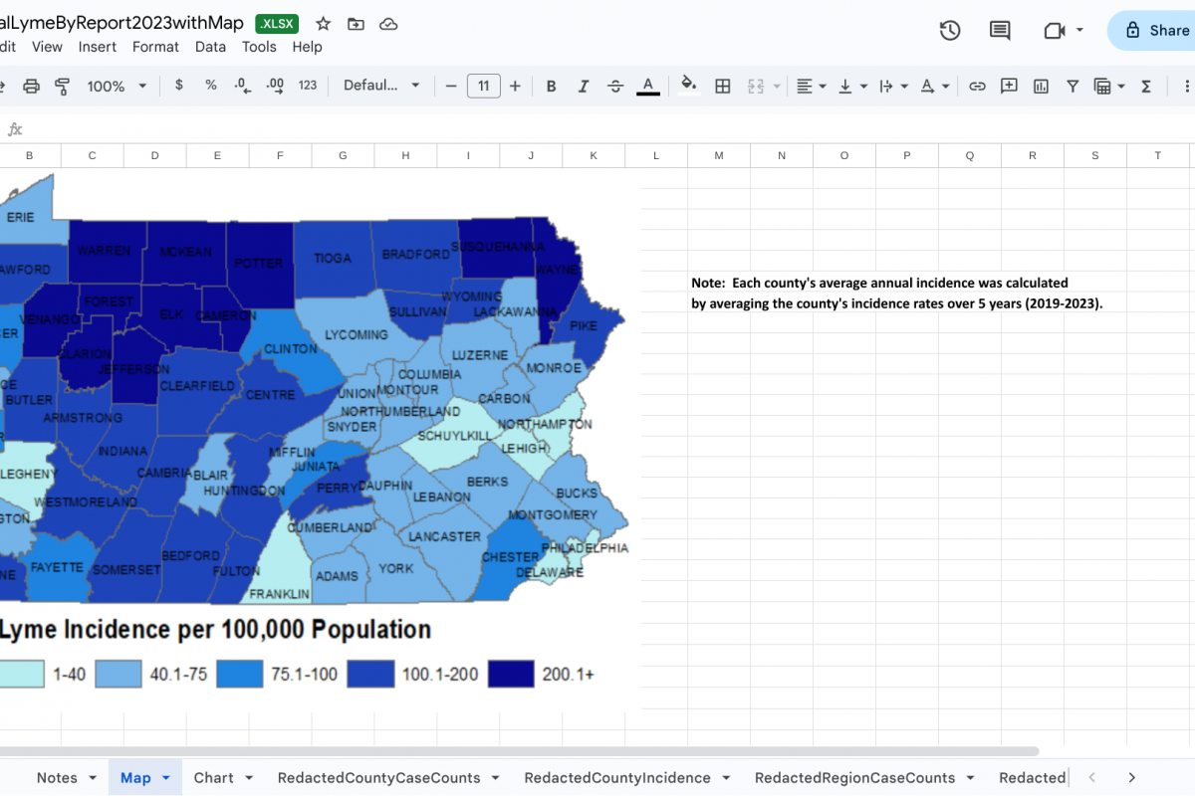Toggle strikethrough formatting
The image size is (1195, 796).
[615, 87]
